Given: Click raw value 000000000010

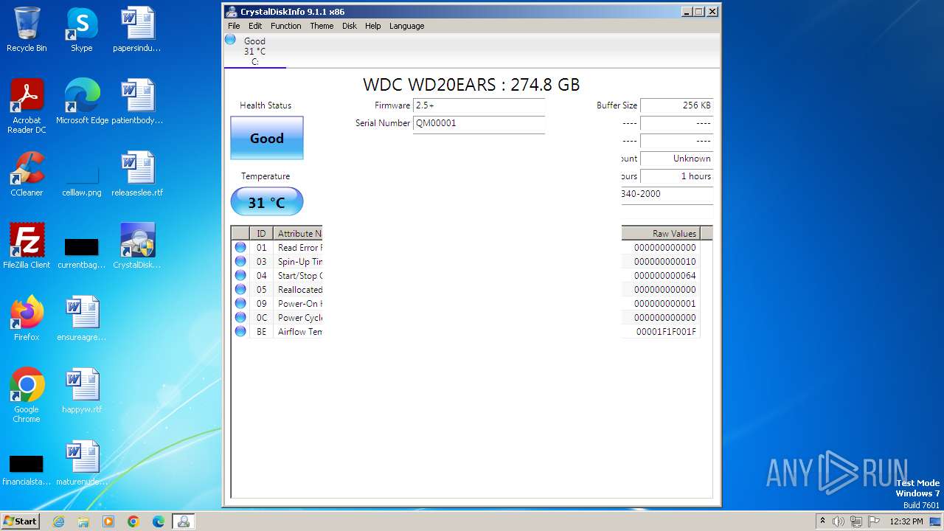Looking at the screenshot, I should coord(664,262).
